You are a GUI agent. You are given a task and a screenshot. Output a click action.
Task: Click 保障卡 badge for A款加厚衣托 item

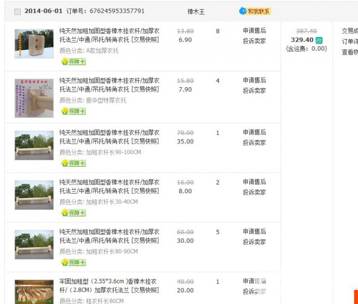click(x=73, y=62)
